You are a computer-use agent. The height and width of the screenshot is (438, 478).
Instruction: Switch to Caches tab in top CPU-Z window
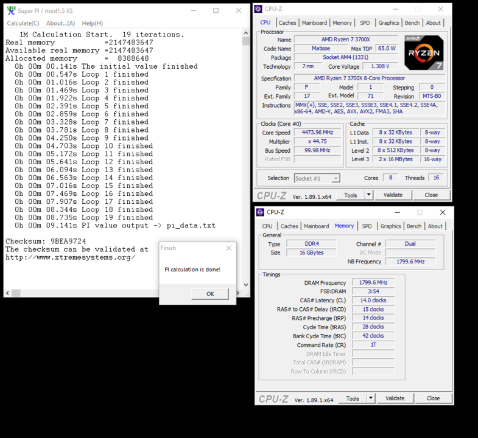(287, 23)
